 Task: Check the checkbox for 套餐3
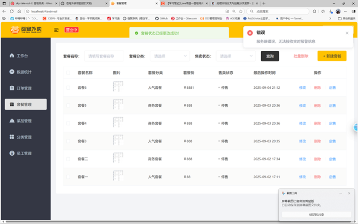[x=68, y=141]
